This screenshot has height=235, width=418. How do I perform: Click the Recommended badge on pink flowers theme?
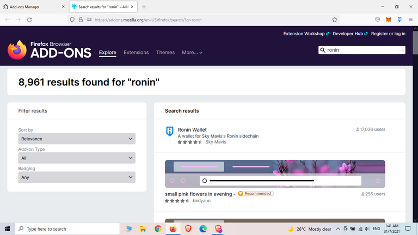point(256,194)
